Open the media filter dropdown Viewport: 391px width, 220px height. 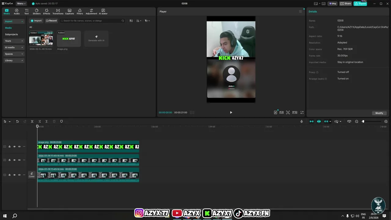147,21
